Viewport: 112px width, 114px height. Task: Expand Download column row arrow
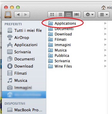click(x=105, y=34)
